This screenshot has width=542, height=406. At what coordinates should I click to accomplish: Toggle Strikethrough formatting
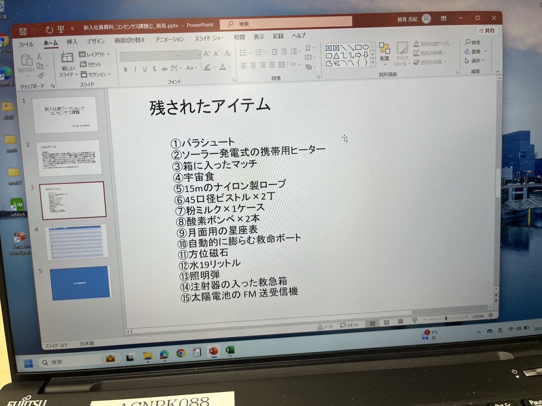164,69
